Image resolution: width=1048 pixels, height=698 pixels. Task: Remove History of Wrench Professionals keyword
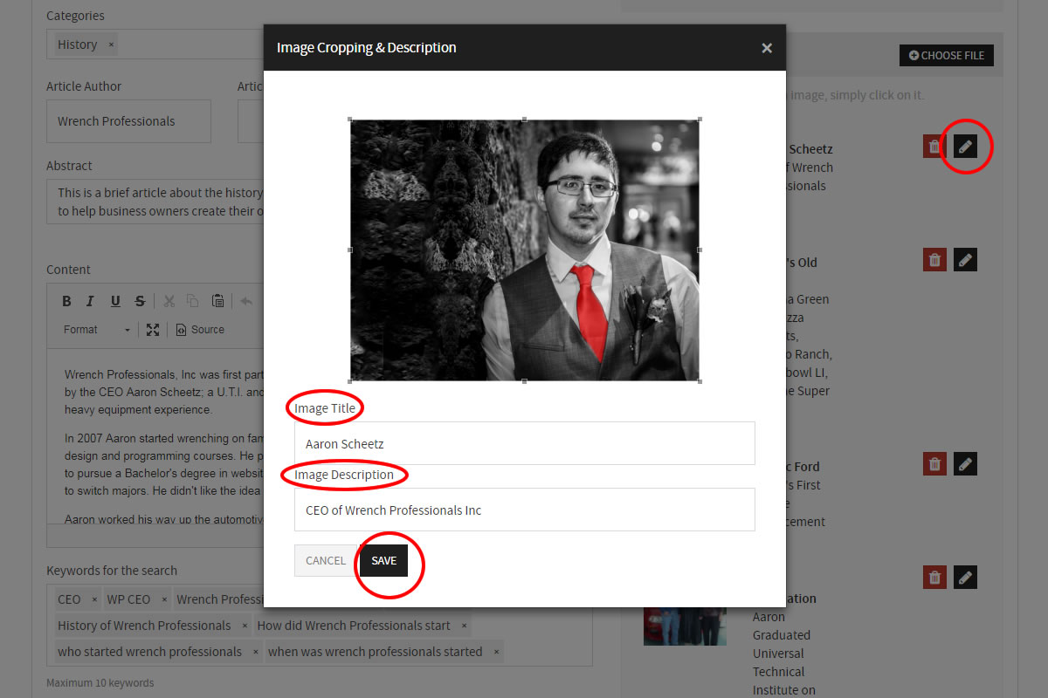coord(245,626)
